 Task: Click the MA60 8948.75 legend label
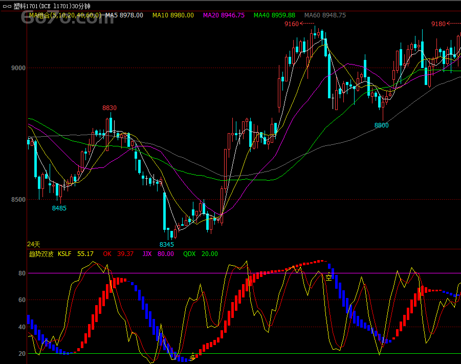click(325, 15)
